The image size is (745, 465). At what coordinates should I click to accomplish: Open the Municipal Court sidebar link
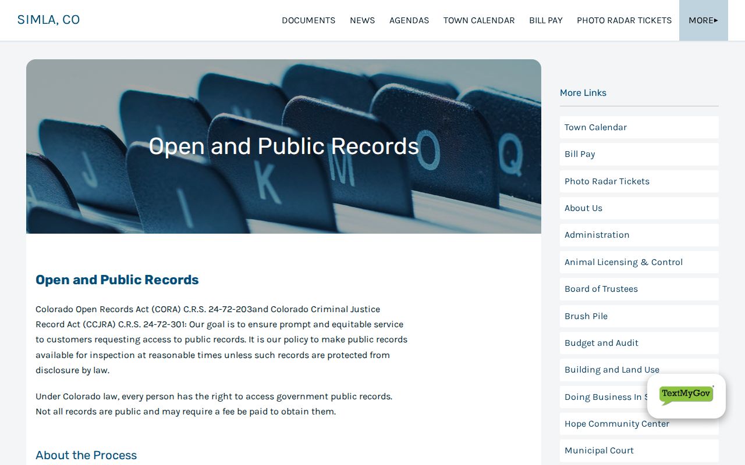click(639, 450)
